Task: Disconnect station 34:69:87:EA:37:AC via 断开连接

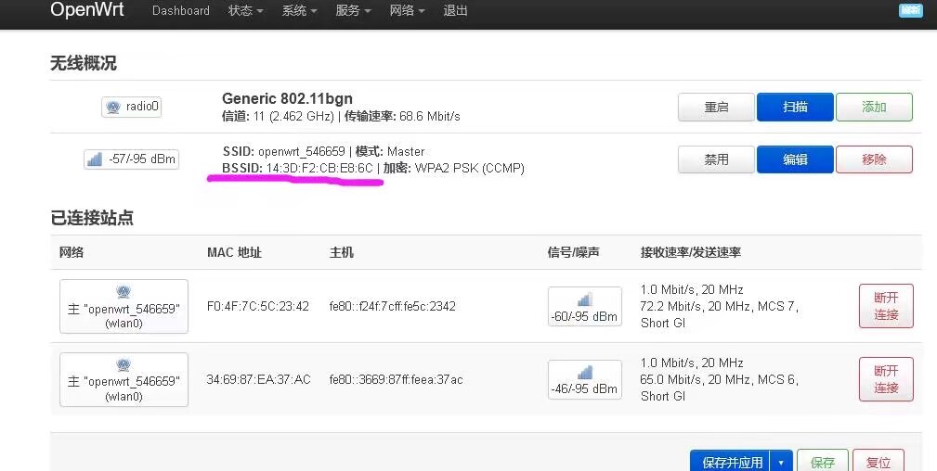Action: coord(886,379)
